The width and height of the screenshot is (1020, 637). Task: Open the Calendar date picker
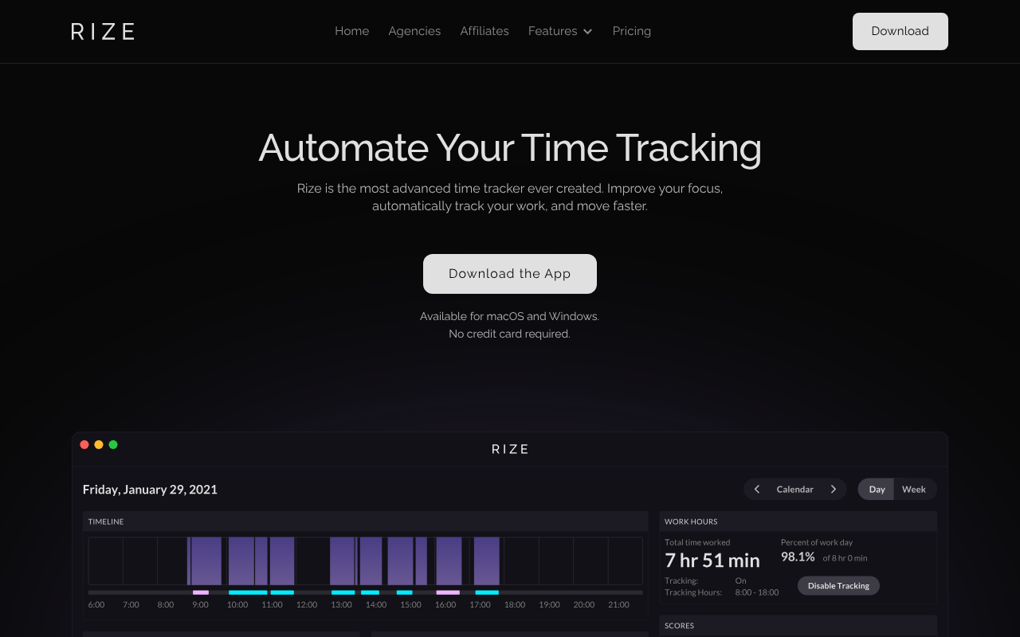794,489
